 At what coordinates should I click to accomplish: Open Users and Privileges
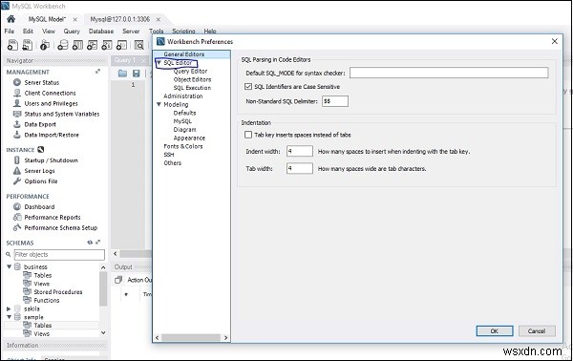coord(51,103)
